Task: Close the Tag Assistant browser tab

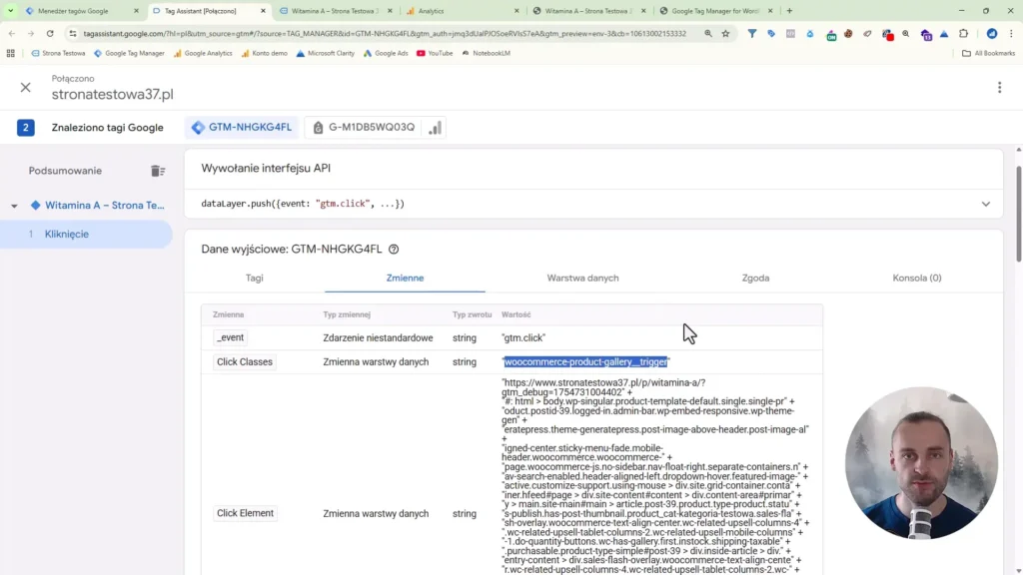Action: click(x=263, y=11)
